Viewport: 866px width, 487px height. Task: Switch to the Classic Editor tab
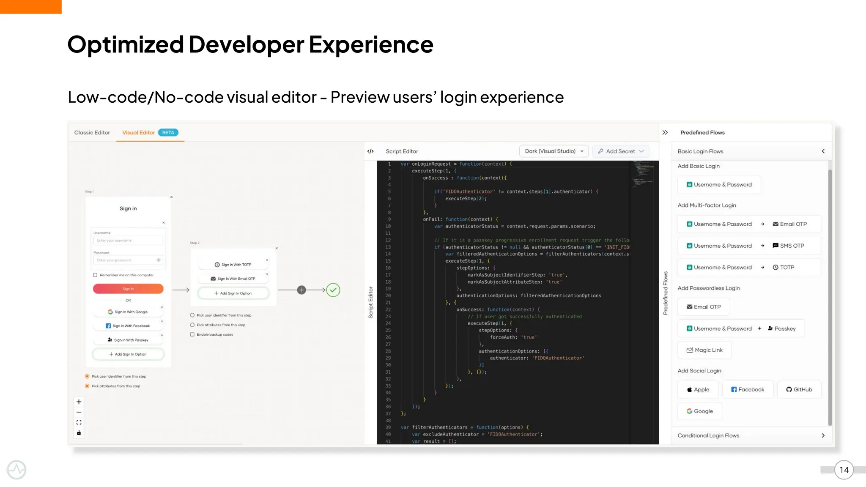[x=92, y=133]
